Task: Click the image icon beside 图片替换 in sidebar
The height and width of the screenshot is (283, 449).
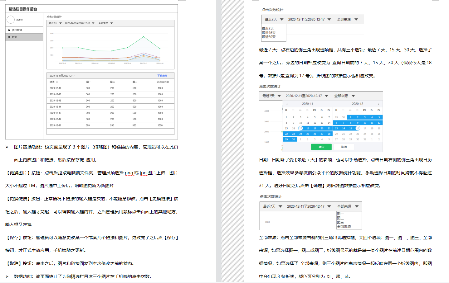Action: [x=9, y=30]
